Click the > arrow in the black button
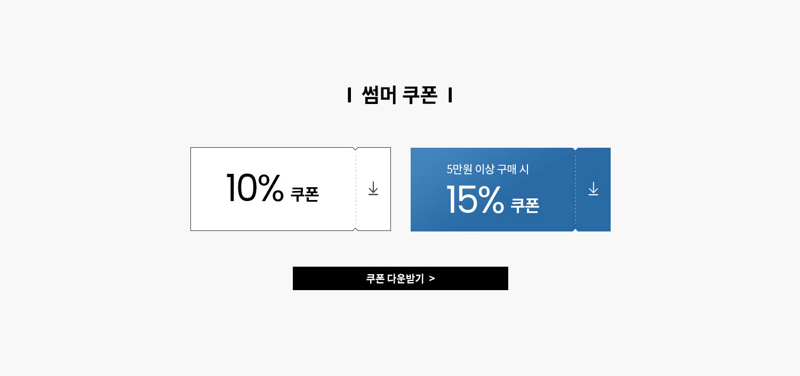 click(432, 278)
